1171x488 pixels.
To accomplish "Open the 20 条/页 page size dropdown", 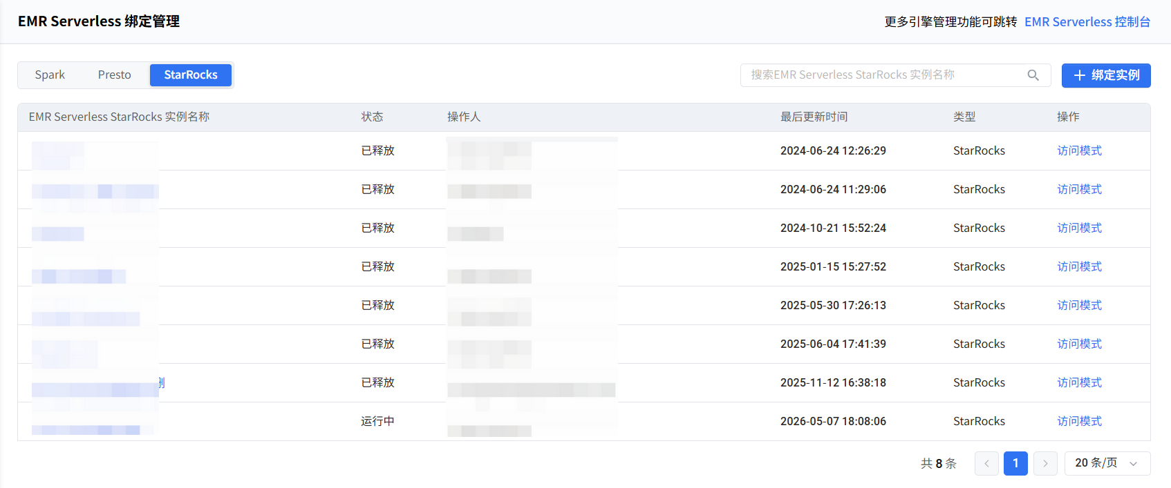I will click(1107, 463).
